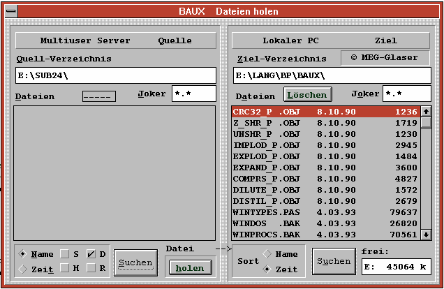The height and width of the screenshot is (289, 444).
Task: Click the right Suchen button for target
Action: (x=334, y=261)
